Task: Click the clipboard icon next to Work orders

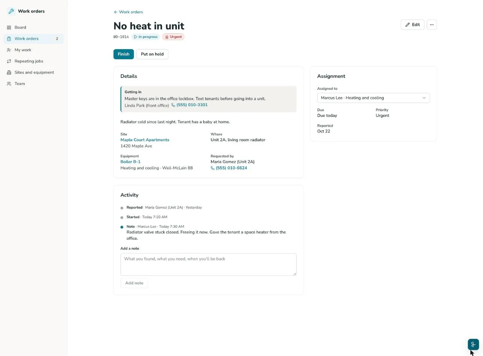Action: (x=9, y=39)
